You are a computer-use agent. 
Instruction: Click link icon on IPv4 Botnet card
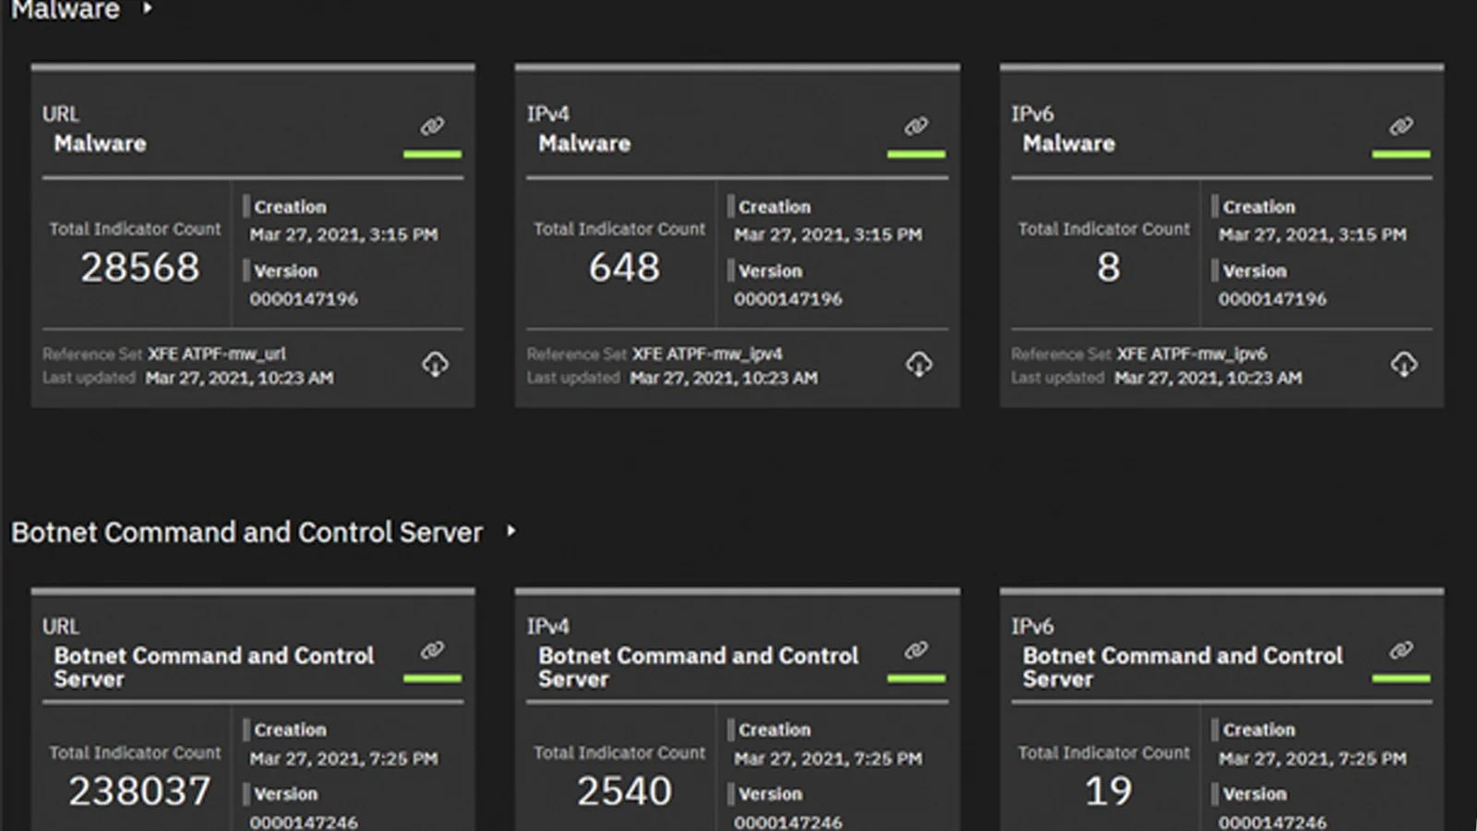point(916,651)
